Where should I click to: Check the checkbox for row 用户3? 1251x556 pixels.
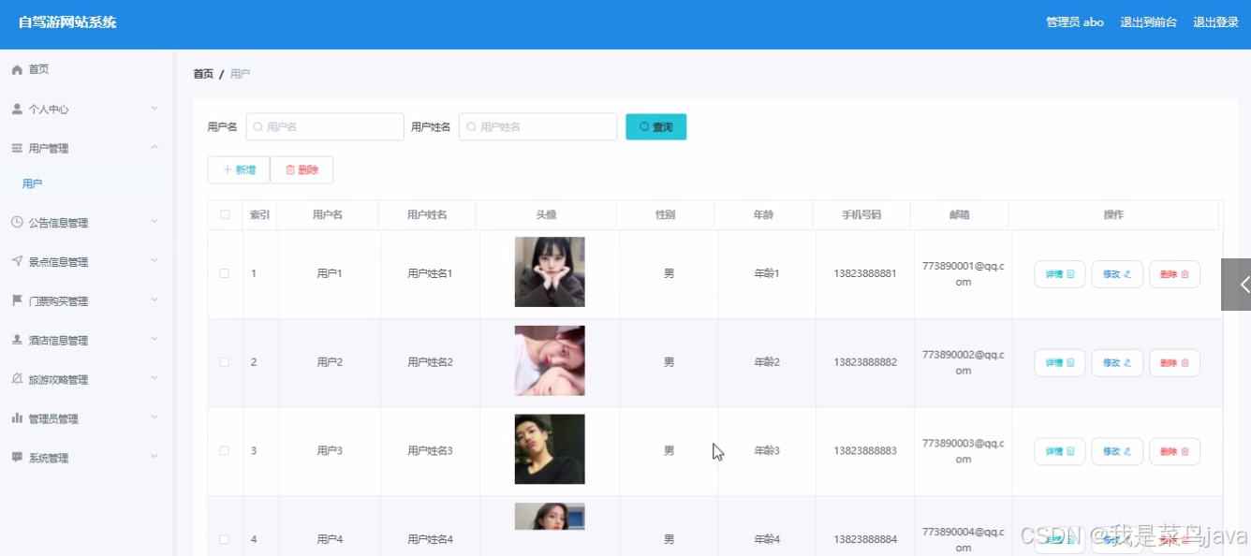point(224,450)
